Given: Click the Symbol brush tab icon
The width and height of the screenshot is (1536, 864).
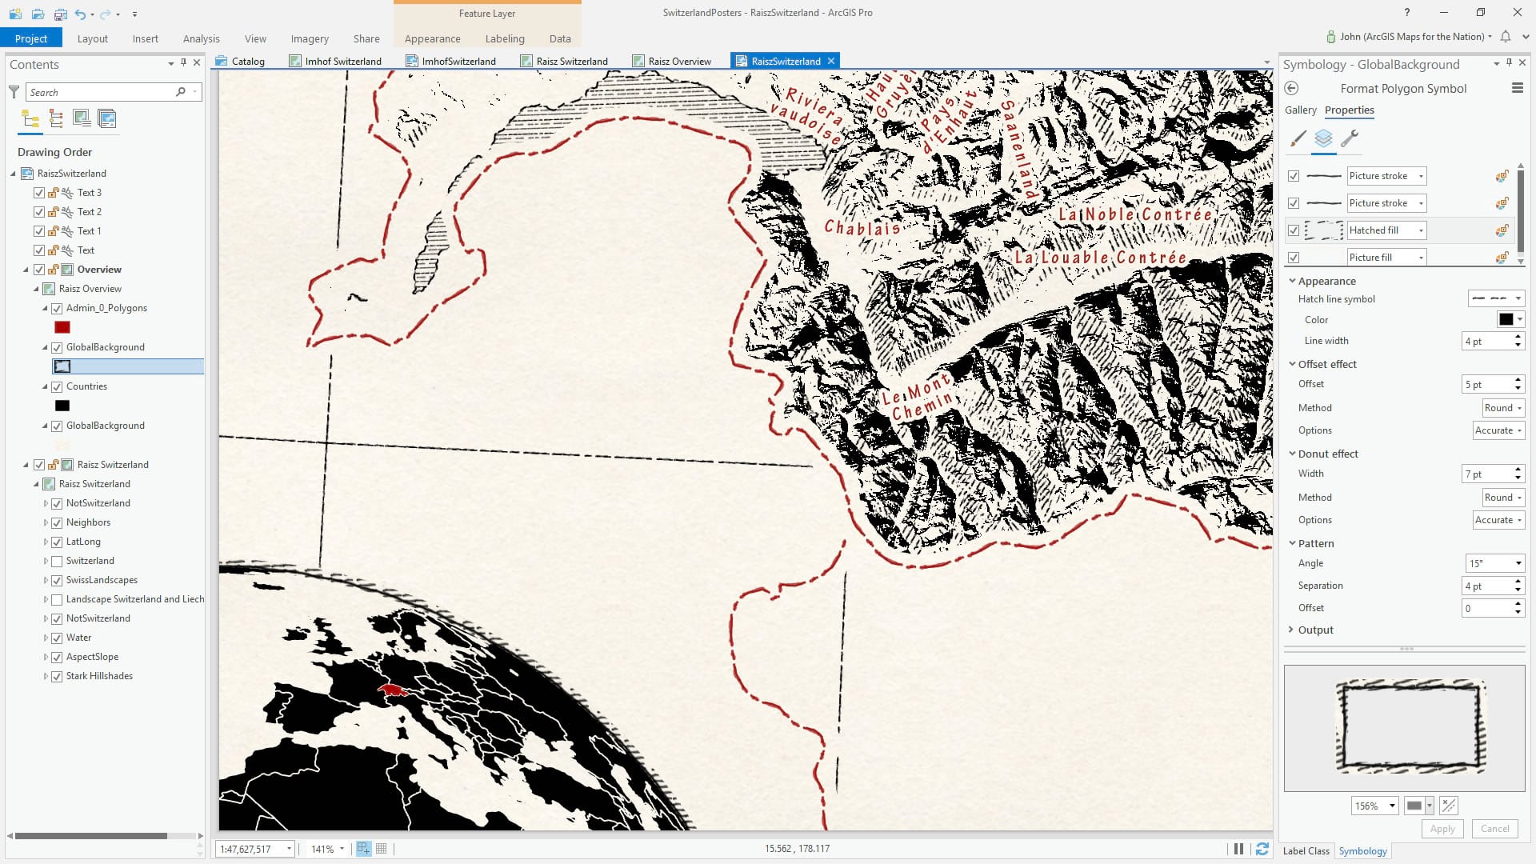Looking at the screenshot, I should click(1298, 138).
